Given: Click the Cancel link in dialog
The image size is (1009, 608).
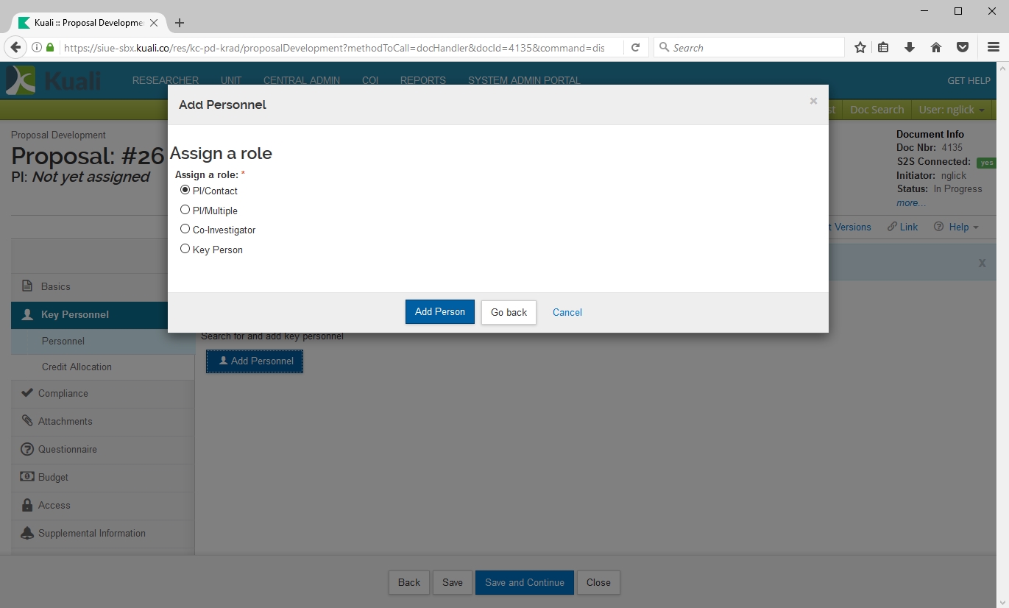Looking at the screenshot, I should pos(567,312).
